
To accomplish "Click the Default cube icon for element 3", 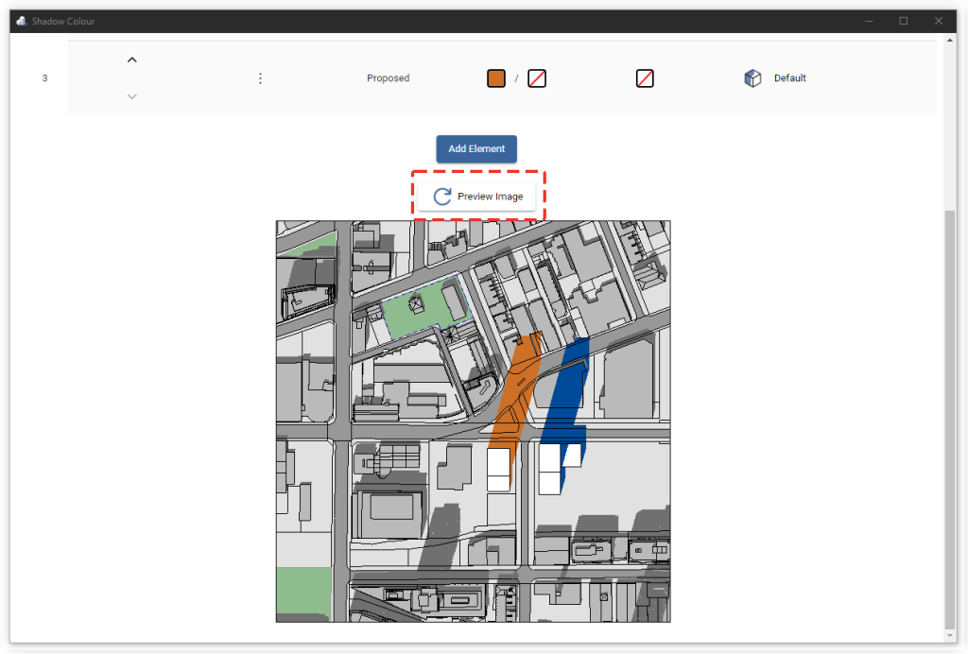I will click(x=752, y=77).
